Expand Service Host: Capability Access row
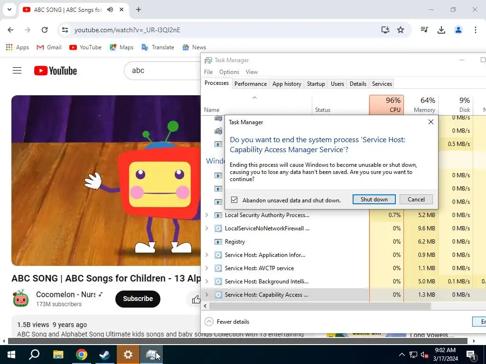The image size is (486, 364). (207, 295)
